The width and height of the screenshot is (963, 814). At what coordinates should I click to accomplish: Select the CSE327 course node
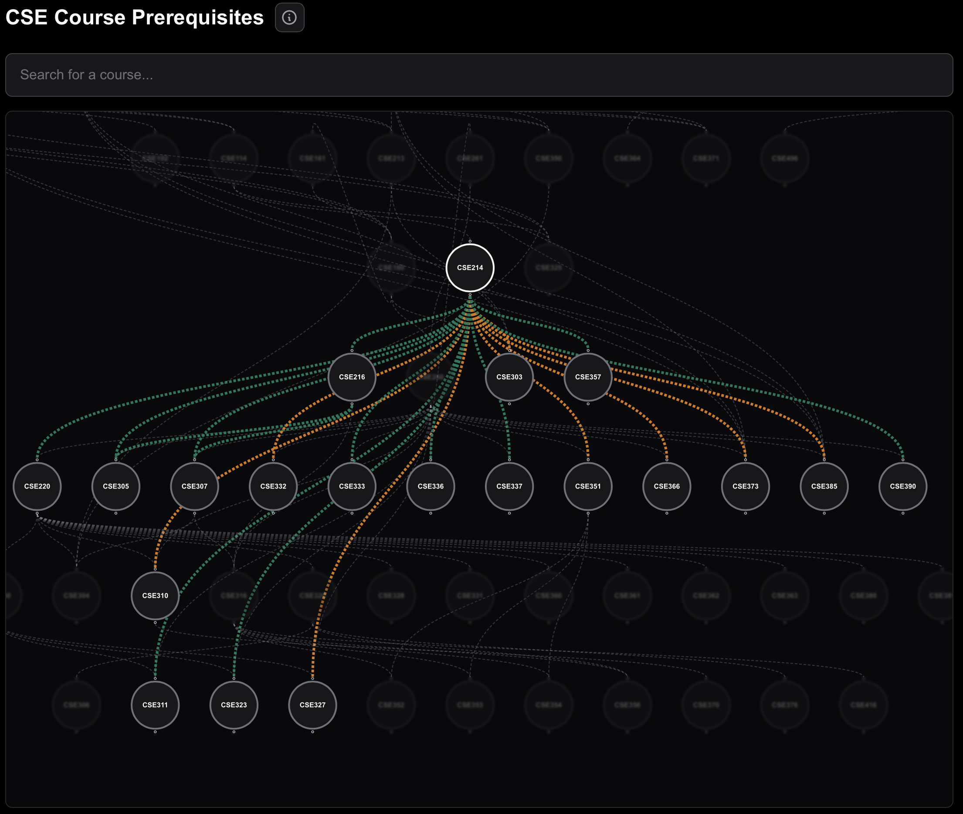(x=312, y=705)
